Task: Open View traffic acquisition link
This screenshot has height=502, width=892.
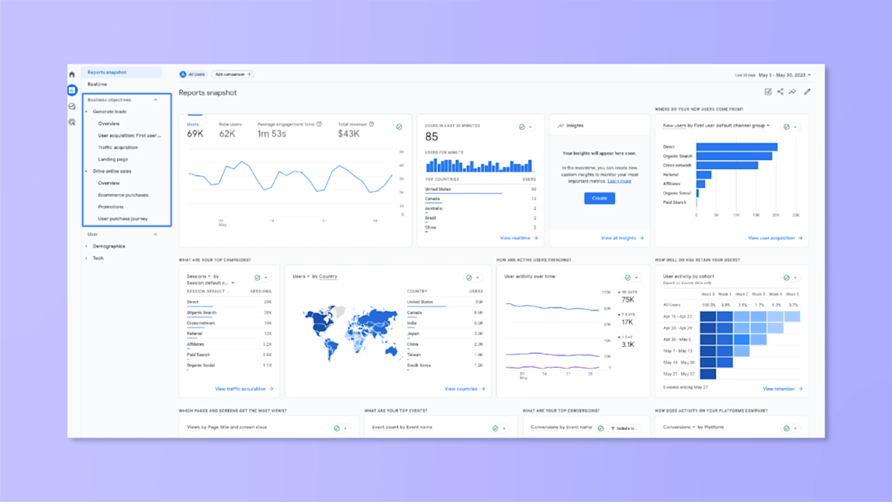Action: click(x=244, y=389)
